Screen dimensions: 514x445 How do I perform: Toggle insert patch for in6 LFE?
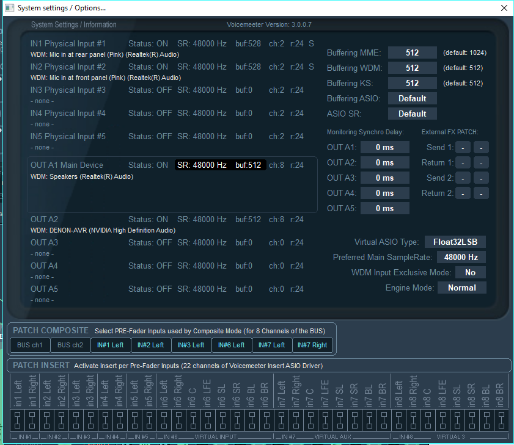tap(208, 420)
